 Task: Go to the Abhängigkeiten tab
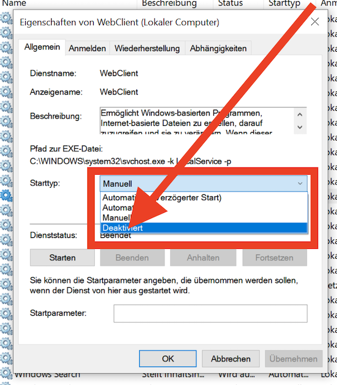pyautogui.click(x=218, y=48)
